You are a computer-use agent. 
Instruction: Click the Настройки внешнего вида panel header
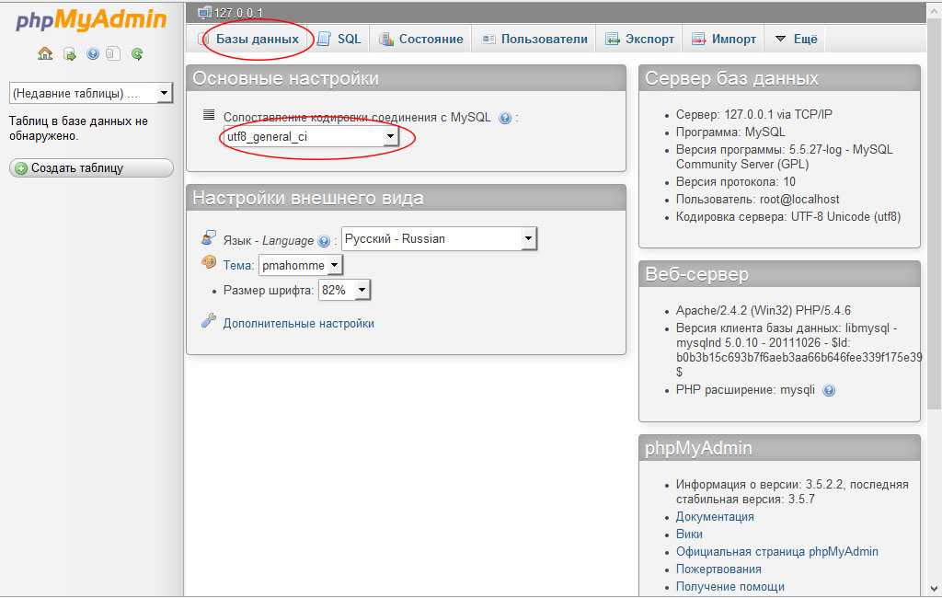point(406,199)
